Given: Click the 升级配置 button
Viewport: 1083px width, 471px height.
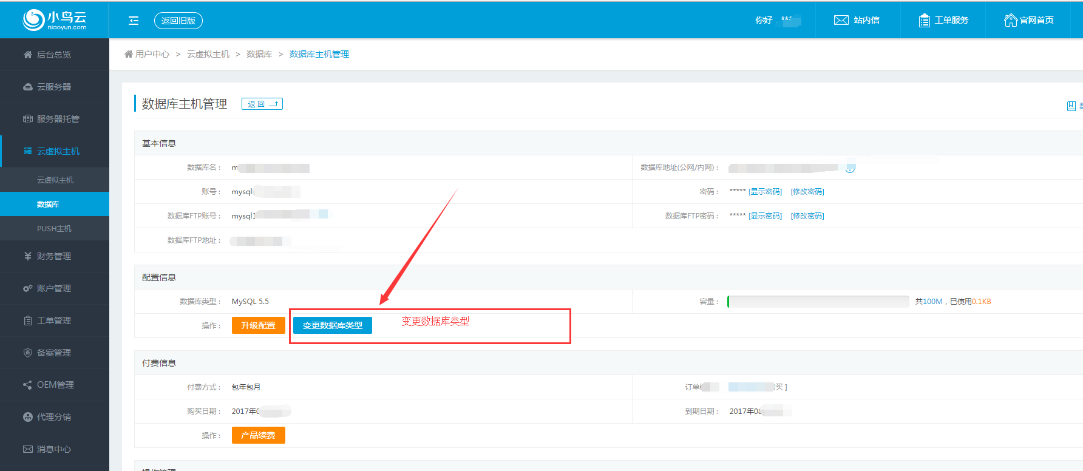Looking at the screenshot, I should point(258,325).
